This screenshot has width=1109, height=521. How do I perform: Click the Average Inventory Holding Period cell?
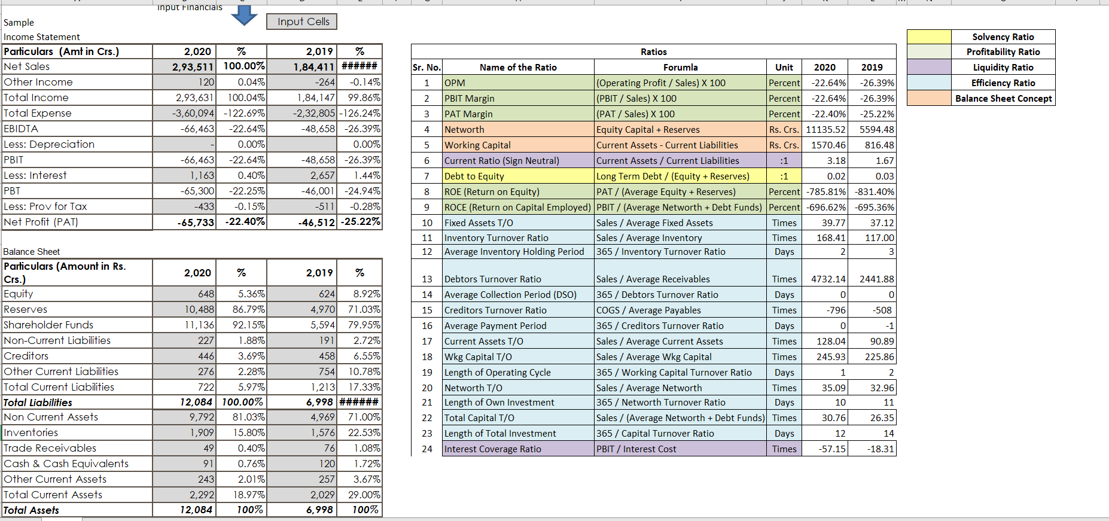click(518, 252)
